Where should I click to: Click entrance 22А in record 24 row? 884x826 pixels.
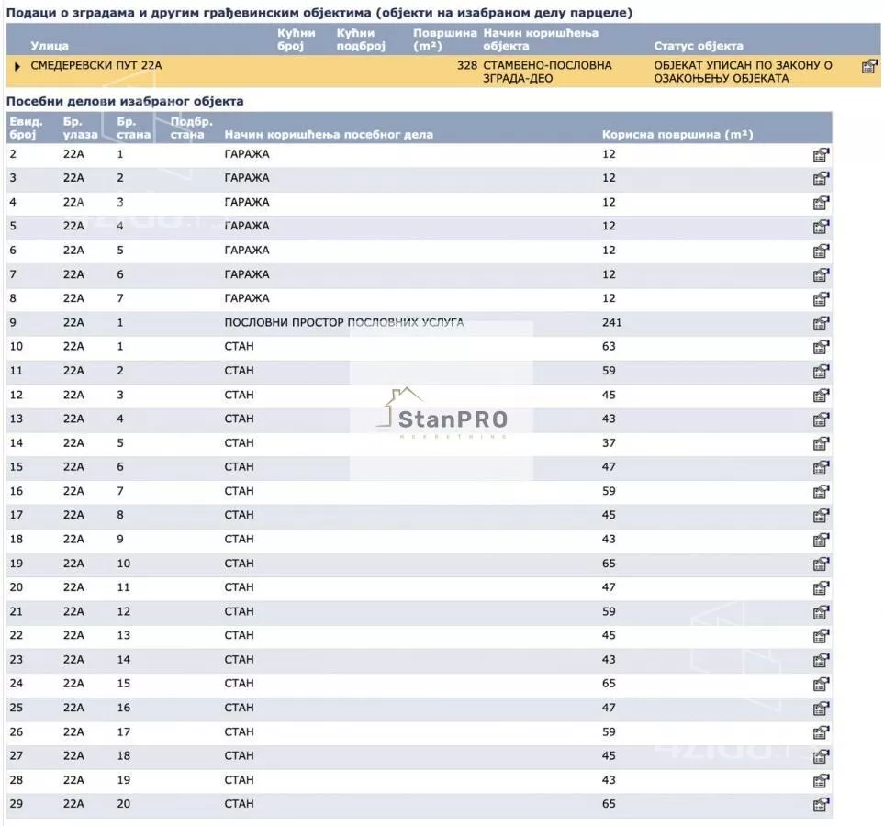[x=73, y=683]
